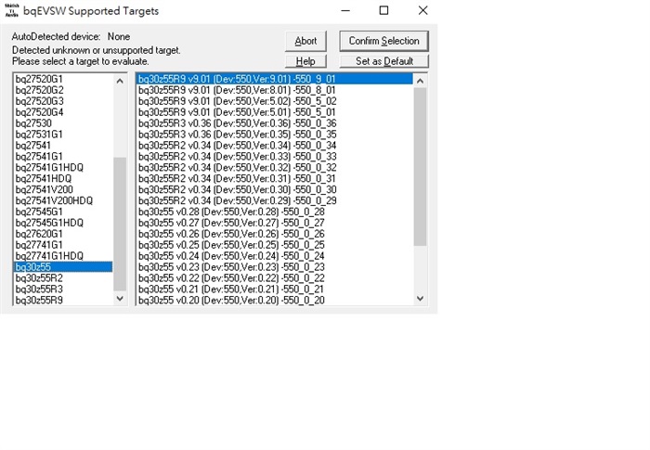Select version entry ending -550_0_31

tap(275, 178)
